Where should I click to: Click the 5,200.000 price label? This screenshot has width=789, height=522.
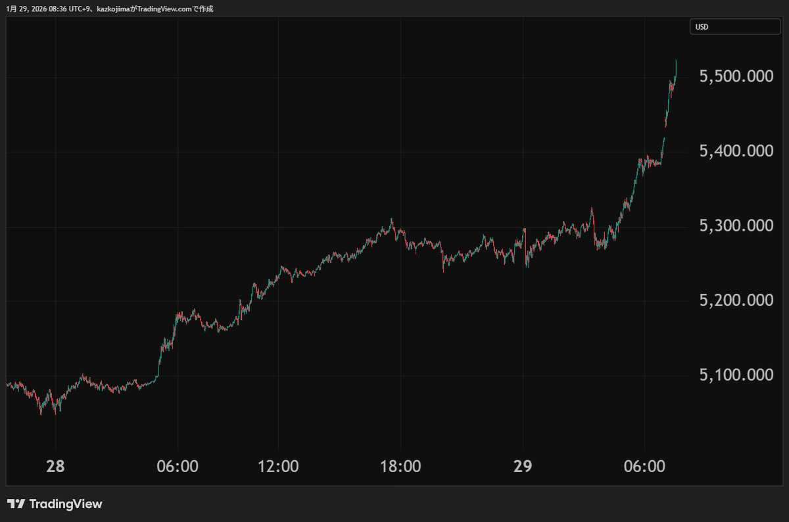pos(736,300)
